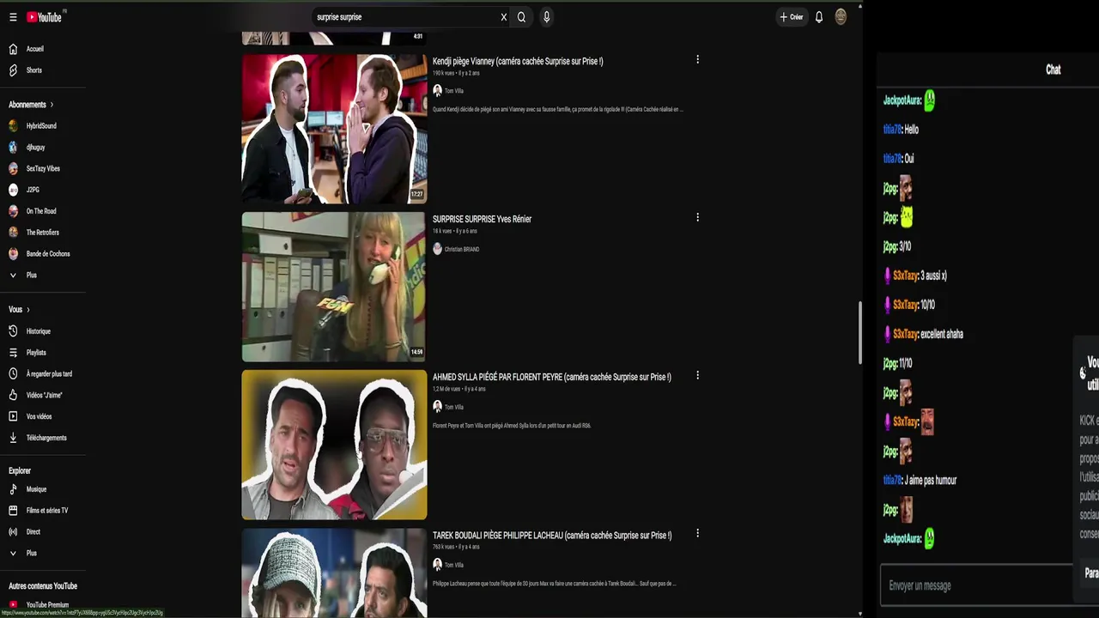Open the Tom Villa channel under Tarek Boudali video

(x=453, y=565)
